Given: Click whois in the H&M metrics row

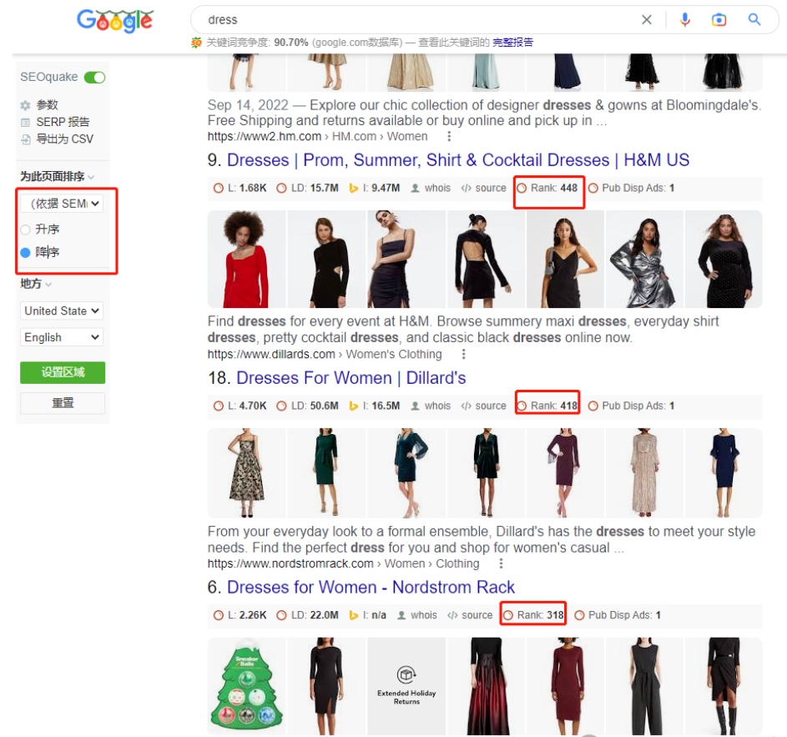Looking at the screenshot, I should 431,189.
